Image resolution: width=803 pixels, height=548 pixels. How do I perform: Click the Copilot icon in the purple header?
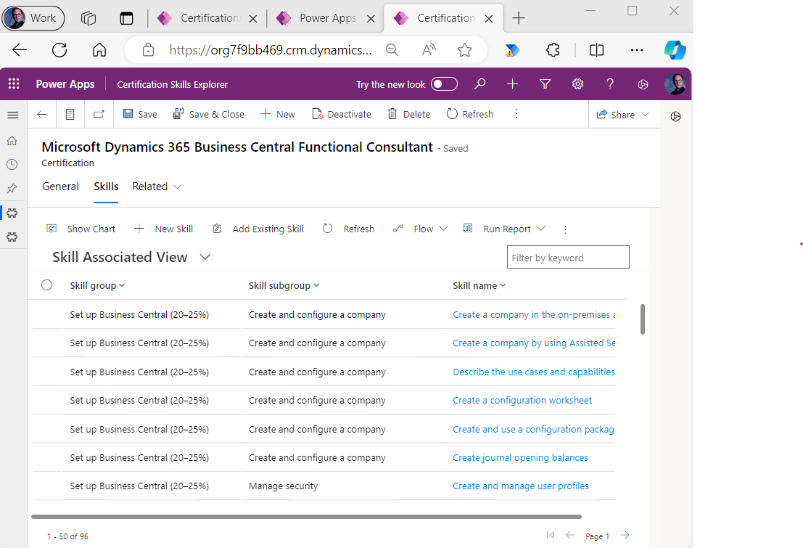pyautogui.click(x=643, y=85)
